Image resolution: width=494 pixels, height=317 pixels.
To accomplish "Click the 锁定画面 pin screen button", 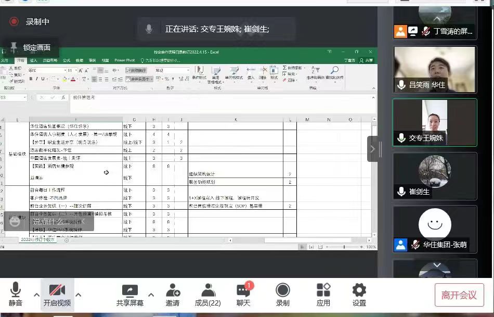I will point(30,47).
